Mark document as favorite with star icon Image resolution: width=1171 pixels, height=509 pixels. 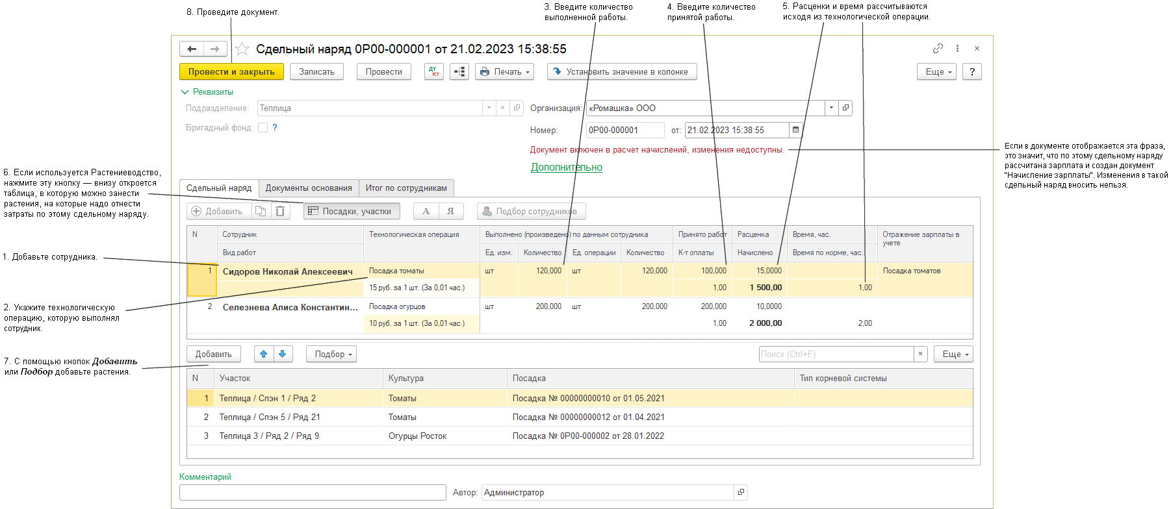click(242, 49)
